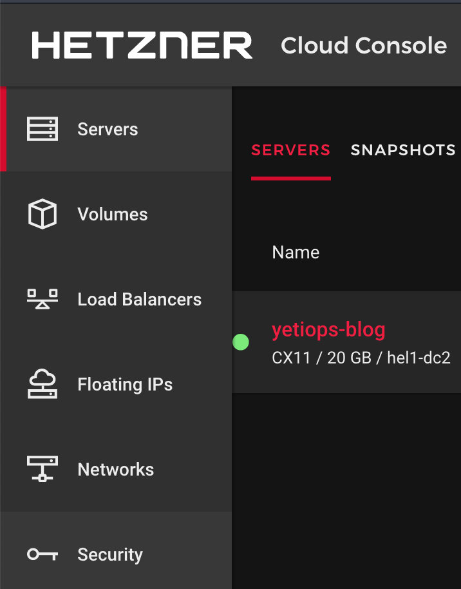Click the Servers rack icon in sidebar

42,129
